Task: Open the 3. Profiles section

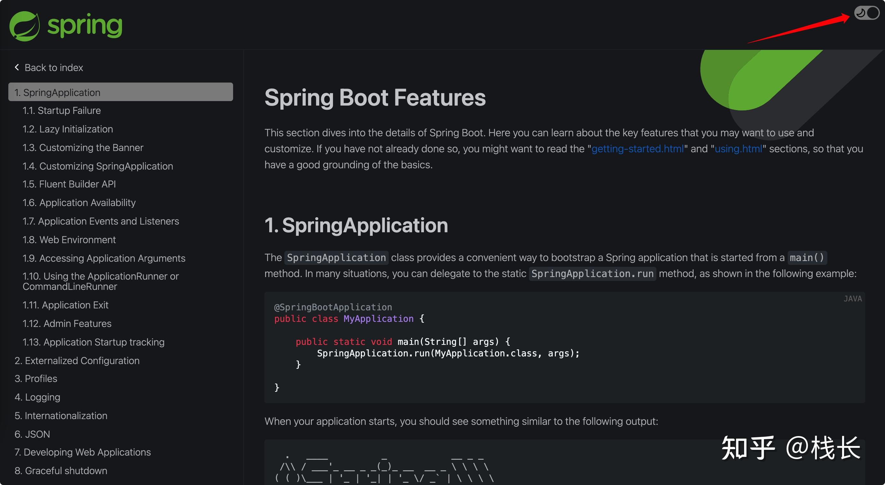Action: point(36,378)
